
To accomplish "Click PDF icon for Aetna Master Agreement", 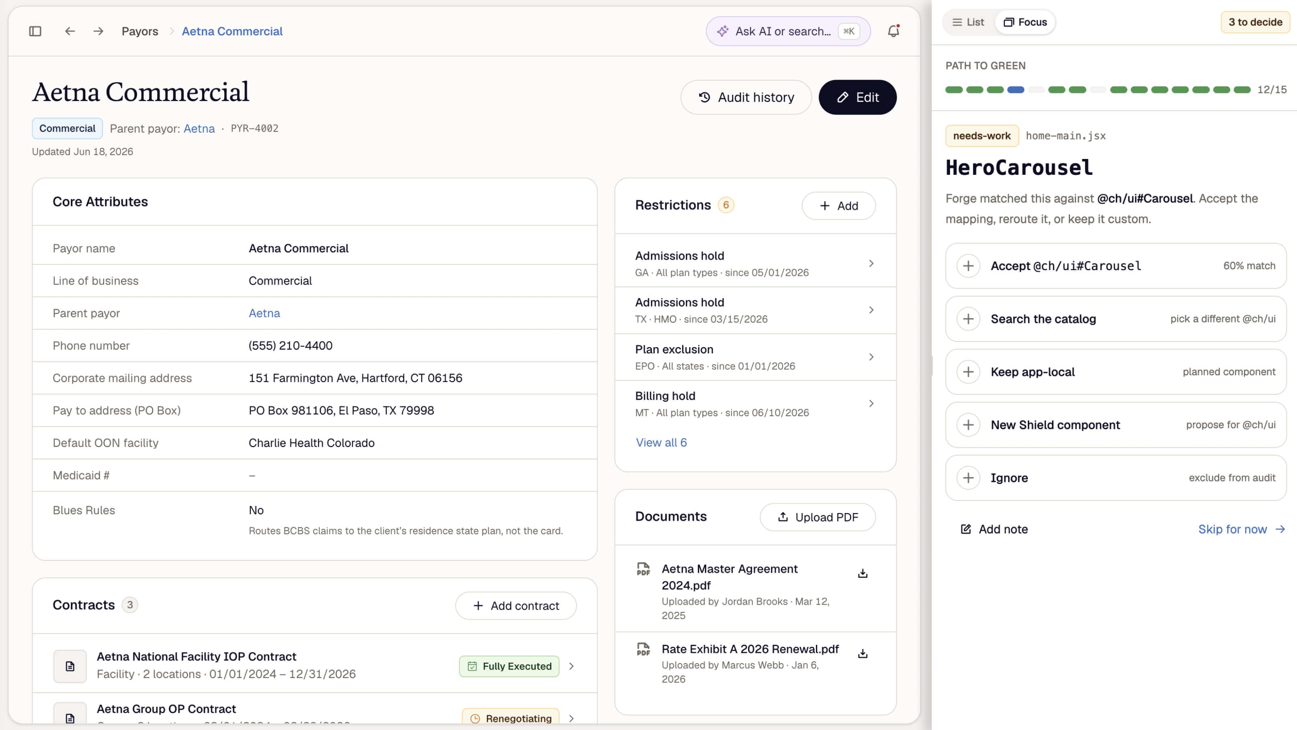I will coord(644,569).
